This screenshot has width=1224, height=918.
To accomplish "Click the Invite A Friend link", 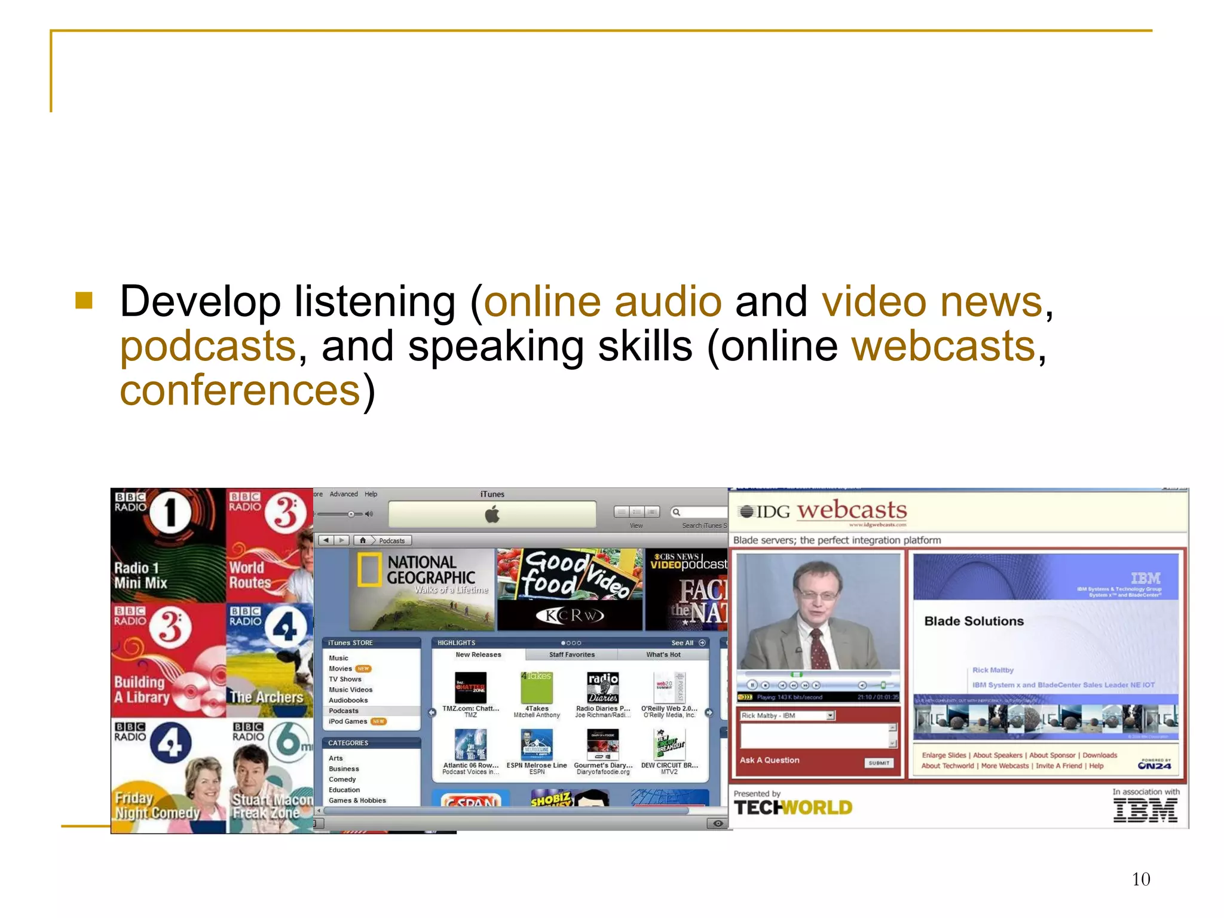I will 1059,766.
